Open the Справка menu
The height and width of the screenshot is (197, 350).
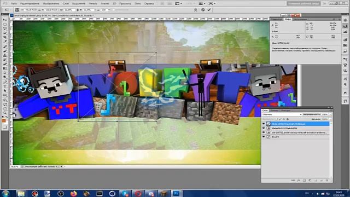click(149, 4)
